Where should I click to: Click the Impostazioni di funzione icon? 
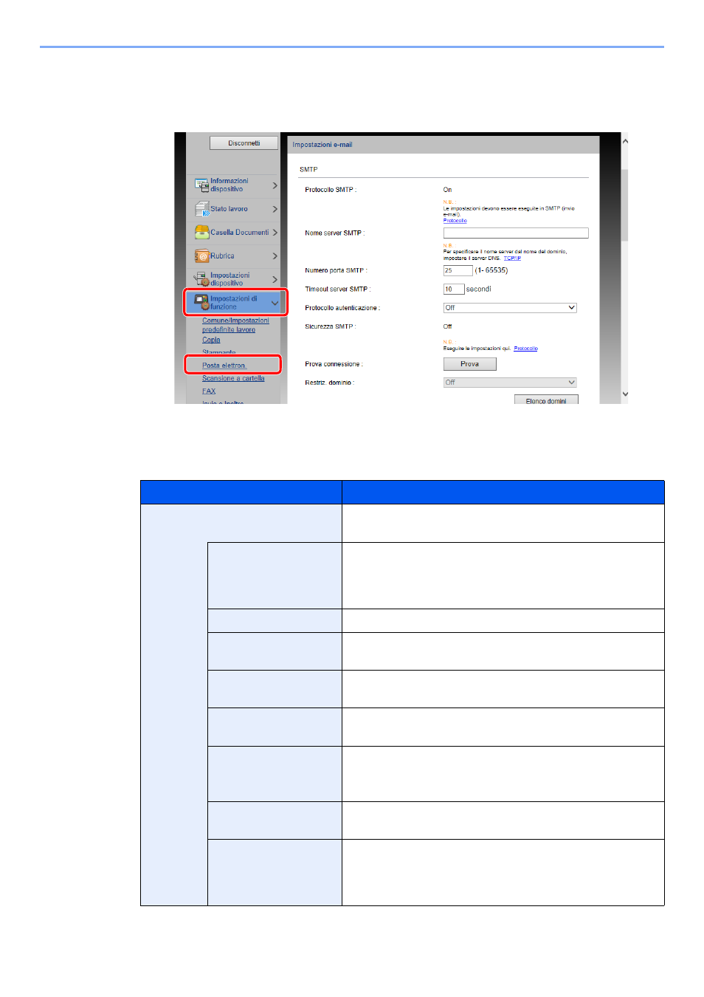(201, 302)
